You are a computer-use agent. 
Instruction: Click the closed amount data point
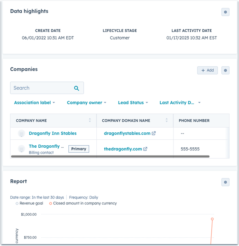point(212,219)
